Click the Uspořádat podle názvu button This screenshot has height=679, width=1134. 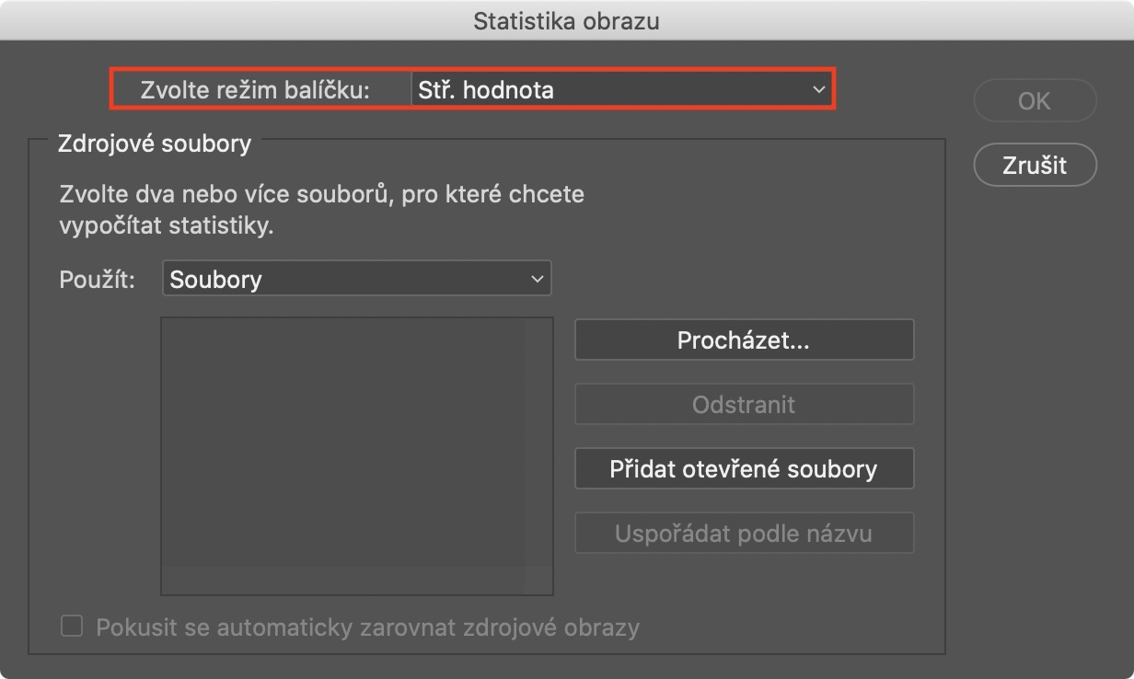coord(744,534)
